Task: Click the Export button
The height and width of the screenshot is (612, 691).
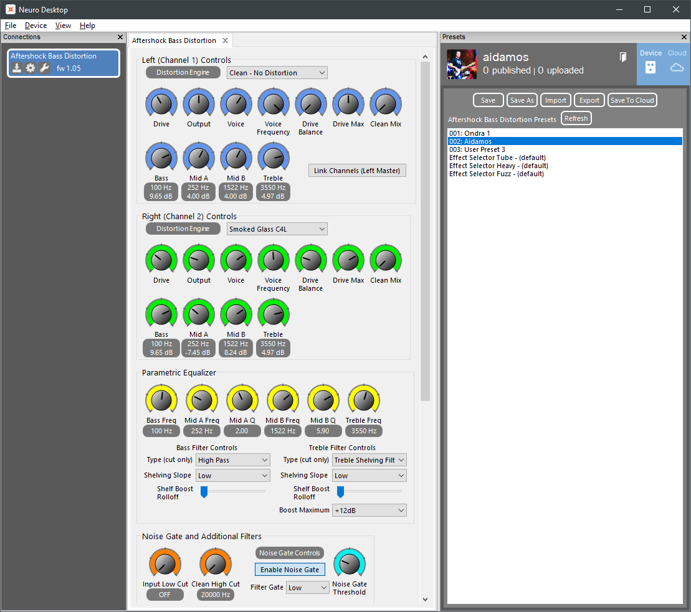Action: (589, 100)
